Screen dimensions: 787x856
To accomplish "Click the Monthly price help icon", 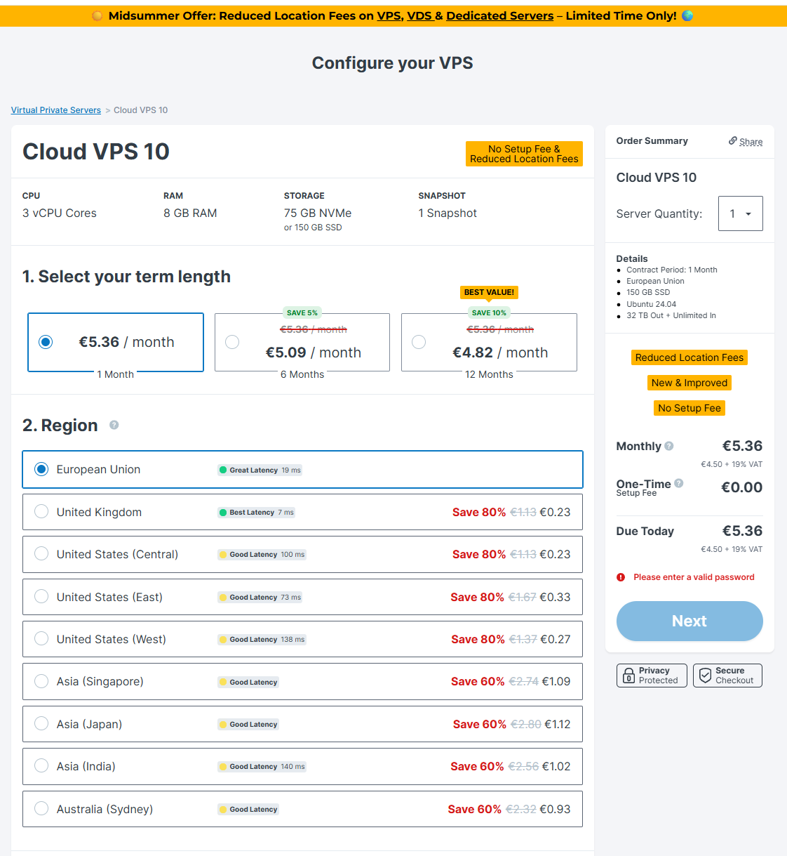I will coord(669,446).
